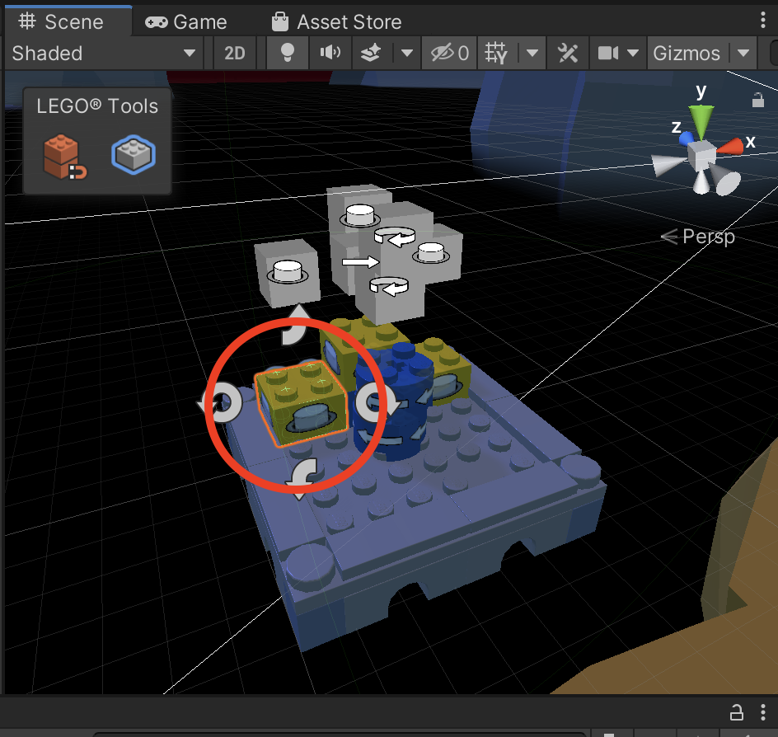Click the rotate handle right of yellow brick

[377, 403]
